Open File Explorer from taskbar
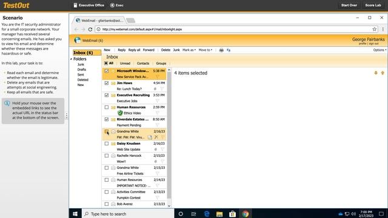Image resolution: width=388 pixels, height=218 pixels. (219, 214)
